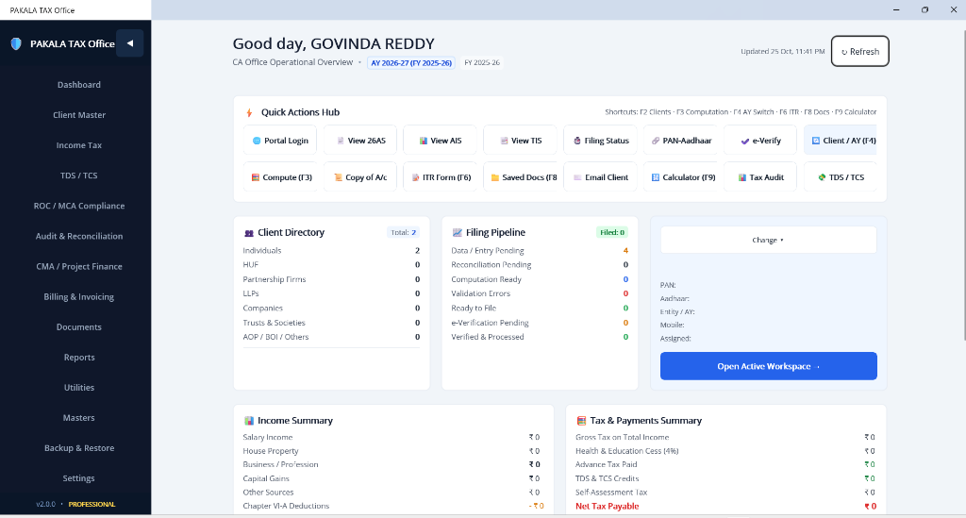This screenshot has width=966, height=518.
Task: Open TDS / TCS quick action tile
Action: click(x=841, y=176)
